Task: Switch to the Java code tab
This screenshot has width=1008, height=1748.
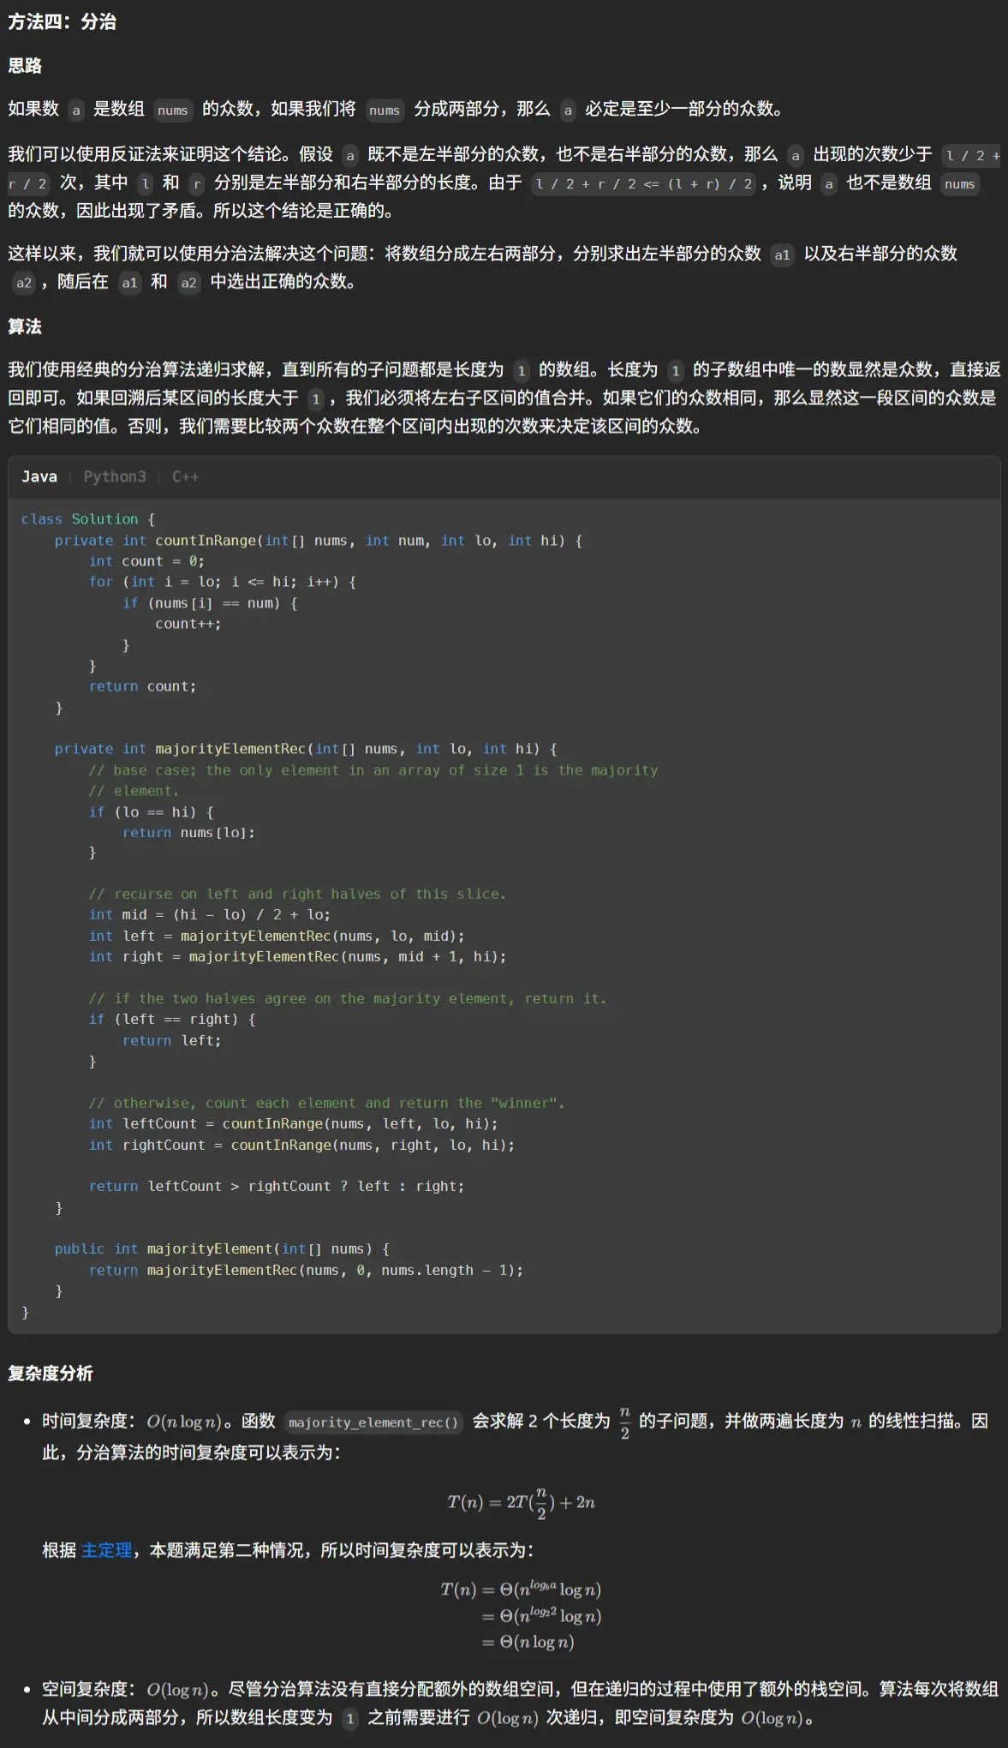Action: coord(39,476)
